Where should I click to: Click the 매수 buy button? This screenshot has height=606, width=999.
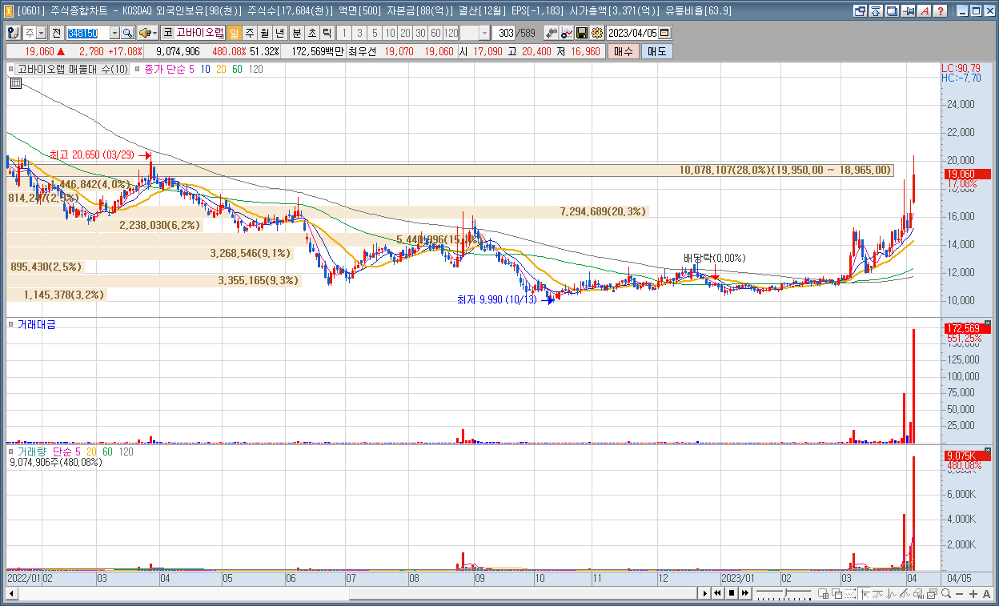coord(622,51)
